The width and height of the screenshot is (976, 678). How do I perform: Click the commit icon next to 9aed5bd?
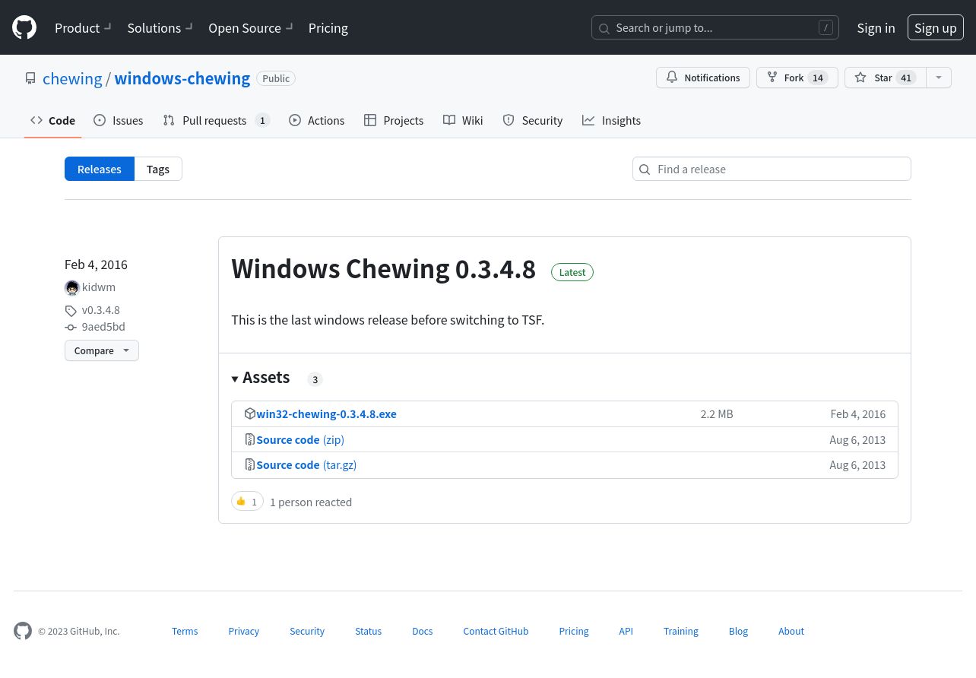(x=71, y=328)
